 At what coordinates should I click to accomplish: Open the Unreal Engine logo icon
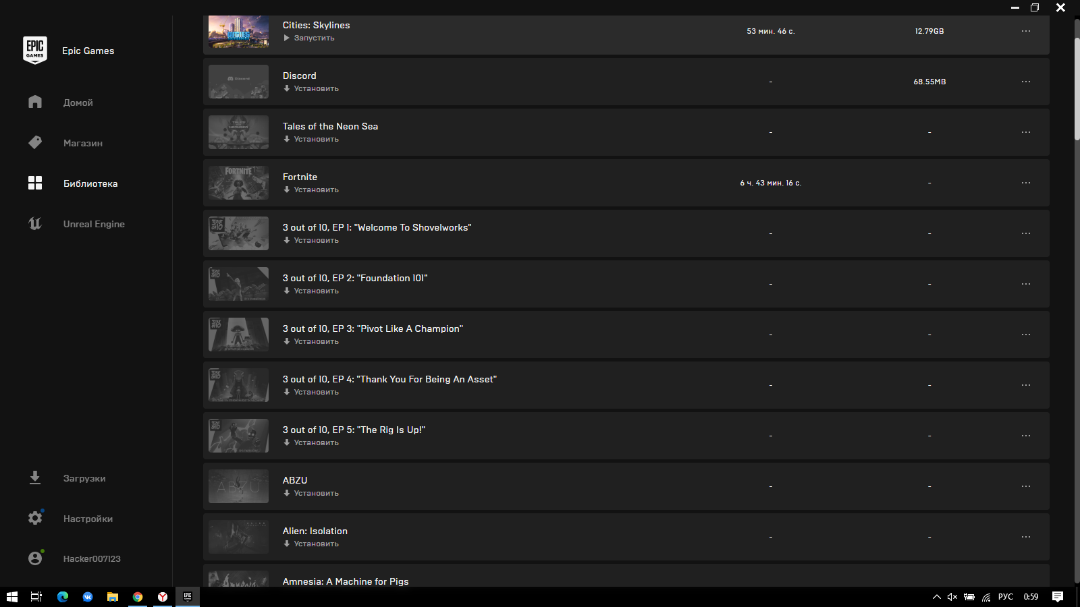tap(35, 223)
